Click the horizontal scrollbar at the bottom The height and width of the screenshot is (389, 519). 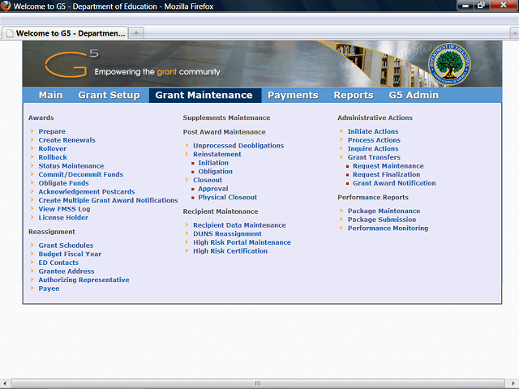(x=258, y=383)
